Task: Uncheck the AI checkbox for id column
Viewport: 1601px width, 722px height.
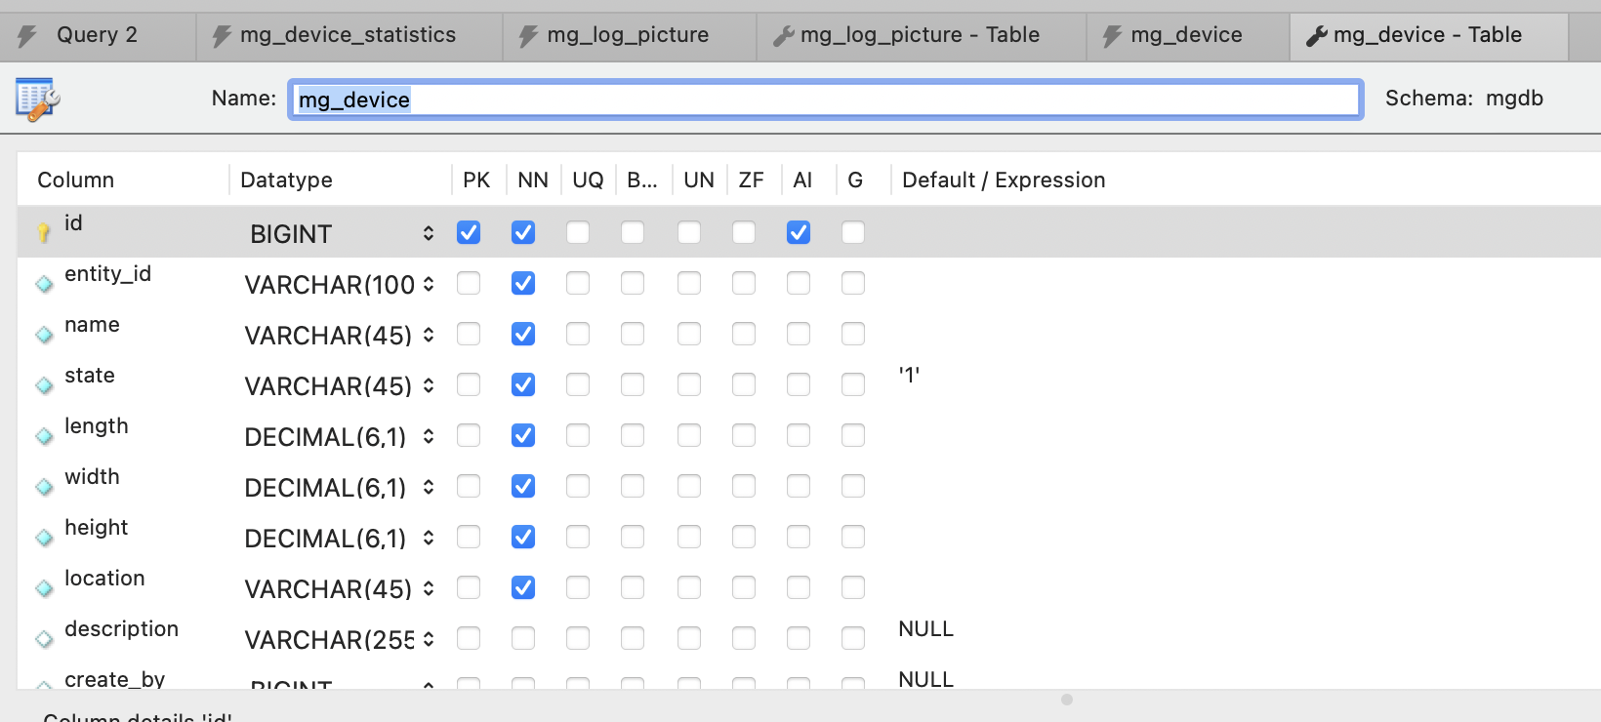Action: click(799, 232)
